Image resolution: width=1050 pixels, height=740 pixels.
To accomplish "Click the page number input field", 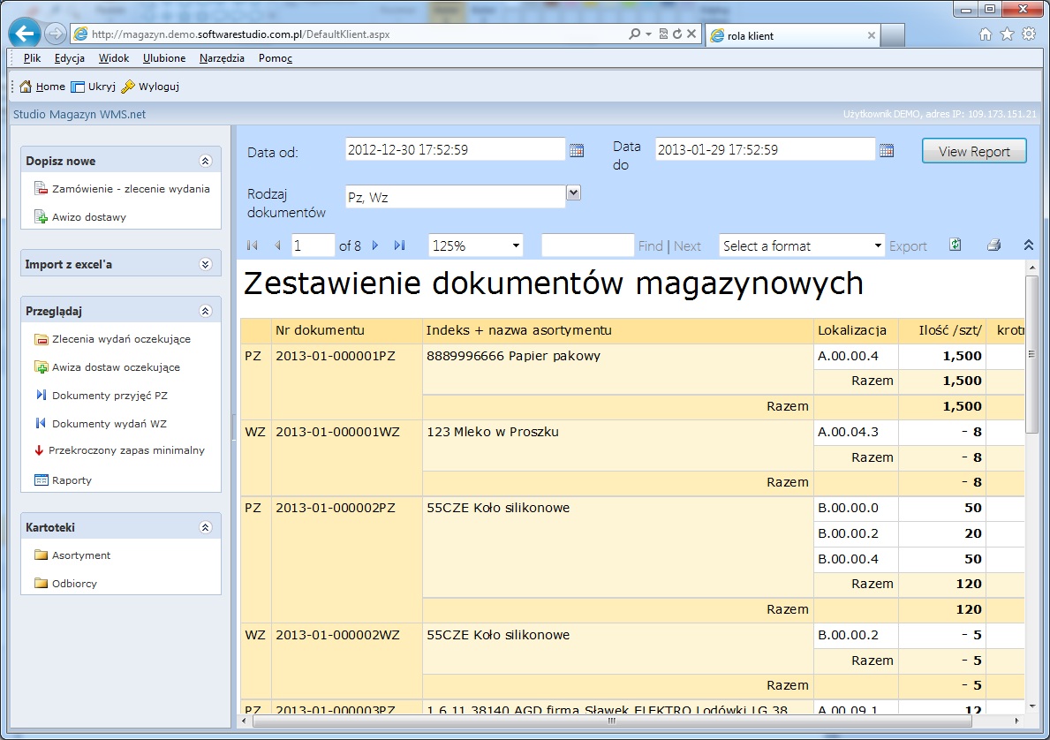I will [313, 245].
